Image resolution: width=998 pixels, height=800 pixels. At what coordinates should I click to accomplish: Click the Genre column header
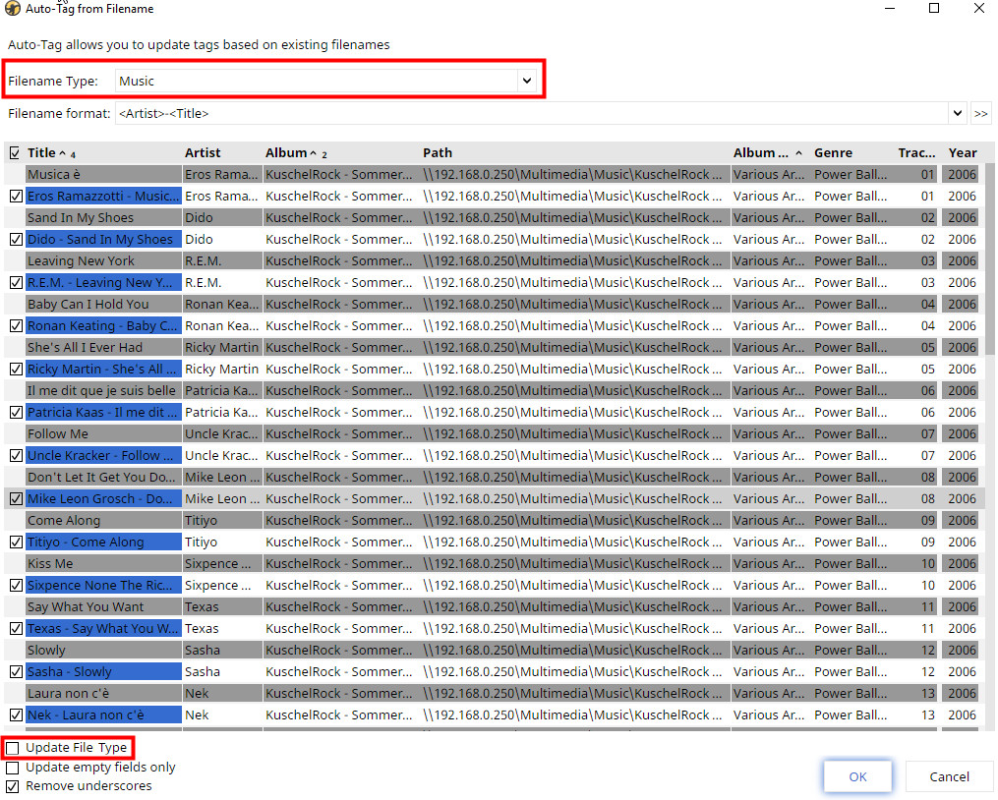point(833,152)
